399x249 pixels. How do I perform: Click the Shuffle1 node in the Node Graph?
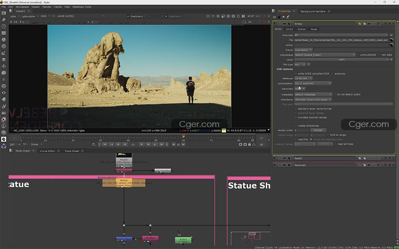pos(150,238)
